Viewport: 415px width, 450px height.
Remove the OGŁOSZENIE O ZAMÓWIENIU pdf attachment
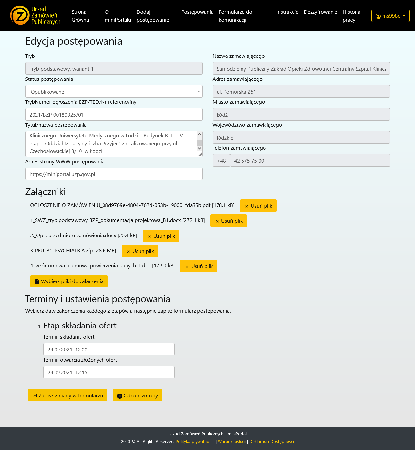[258, 206]
